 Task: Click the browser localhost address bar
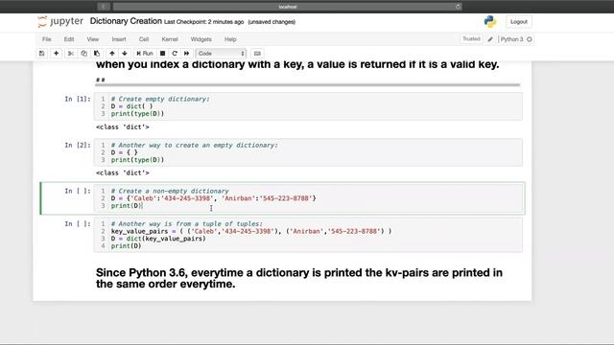(x=288, y=7)
